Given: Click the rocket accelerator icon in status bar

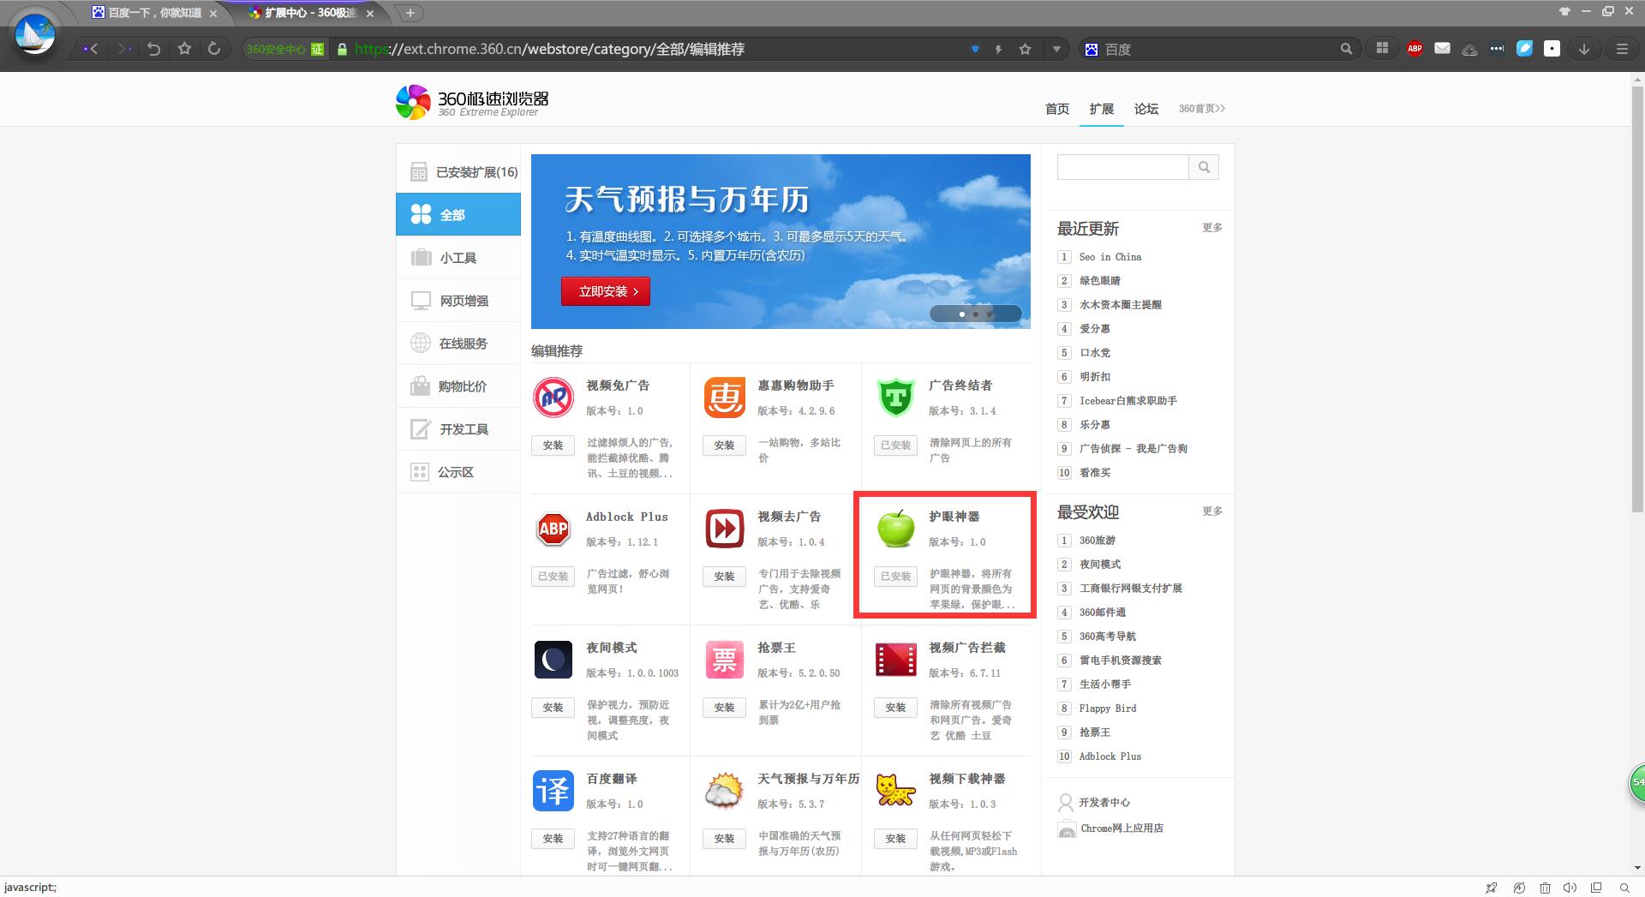Looking at the screenshot, I should pyautogui.click(x=1492, y=888).
